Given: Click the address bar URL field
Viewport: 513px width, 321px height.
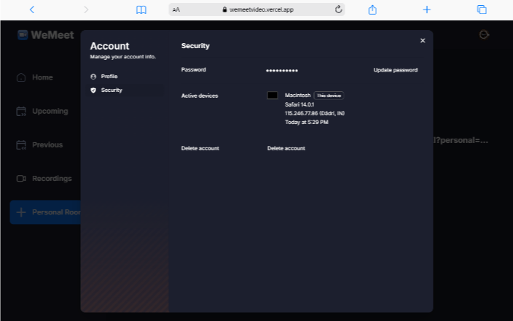Looking at the screenshot, I should click(x=255, y=9).
